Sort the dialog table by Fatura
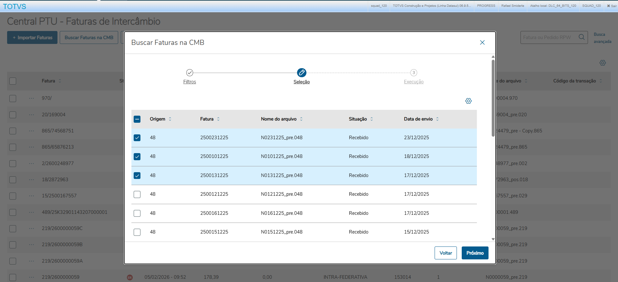Image resolution: width=618 pixels, height=282 pixels. [218, 119]
